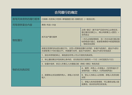Select the 数笔同类债务的履行顺序 row header
Screen dimensions: 132x95
tap(26, 19)
